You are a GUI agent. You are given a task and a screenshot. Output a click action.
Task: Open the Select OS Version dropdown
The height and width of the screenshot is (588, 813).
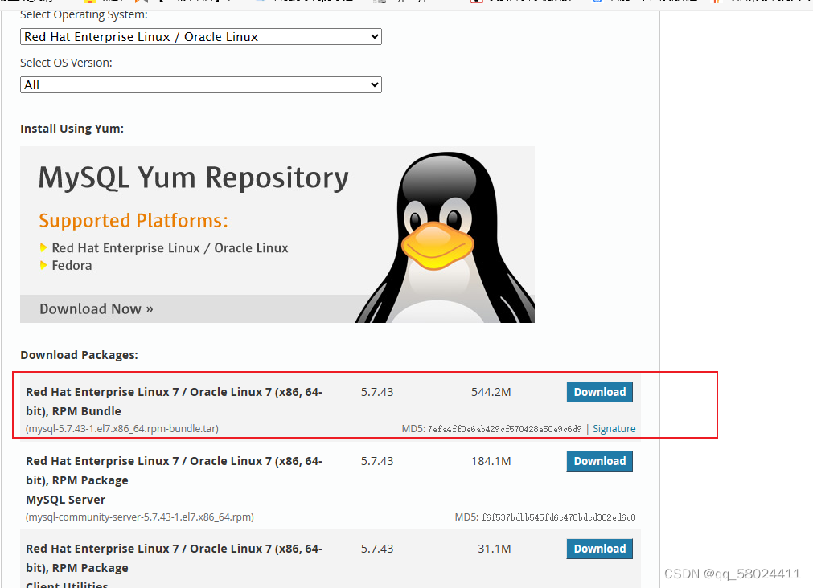click(201, 85)
